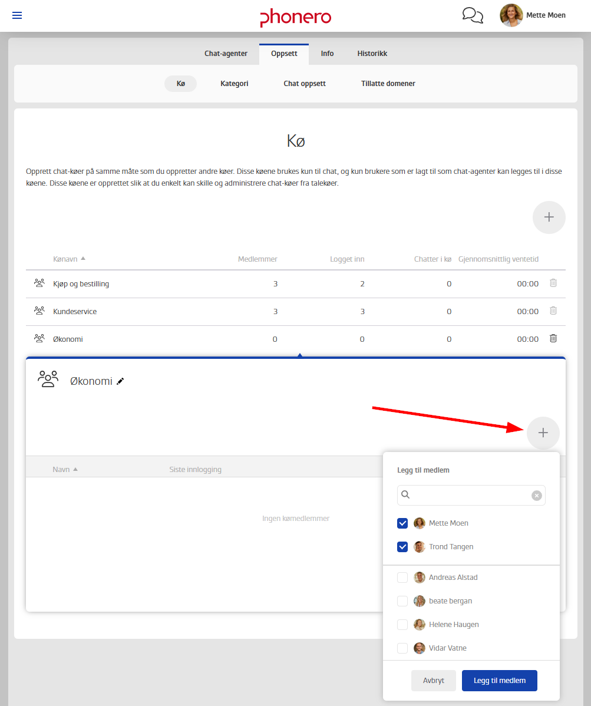The height and width of the screenshot is (706, 591).
Task: Click Vidar Vatne name in member list
Action: click(x=447, y=648)
